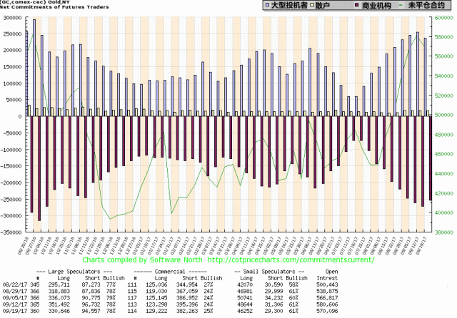
Task: Click open interest value 570,096
Action: pos(327,311)
